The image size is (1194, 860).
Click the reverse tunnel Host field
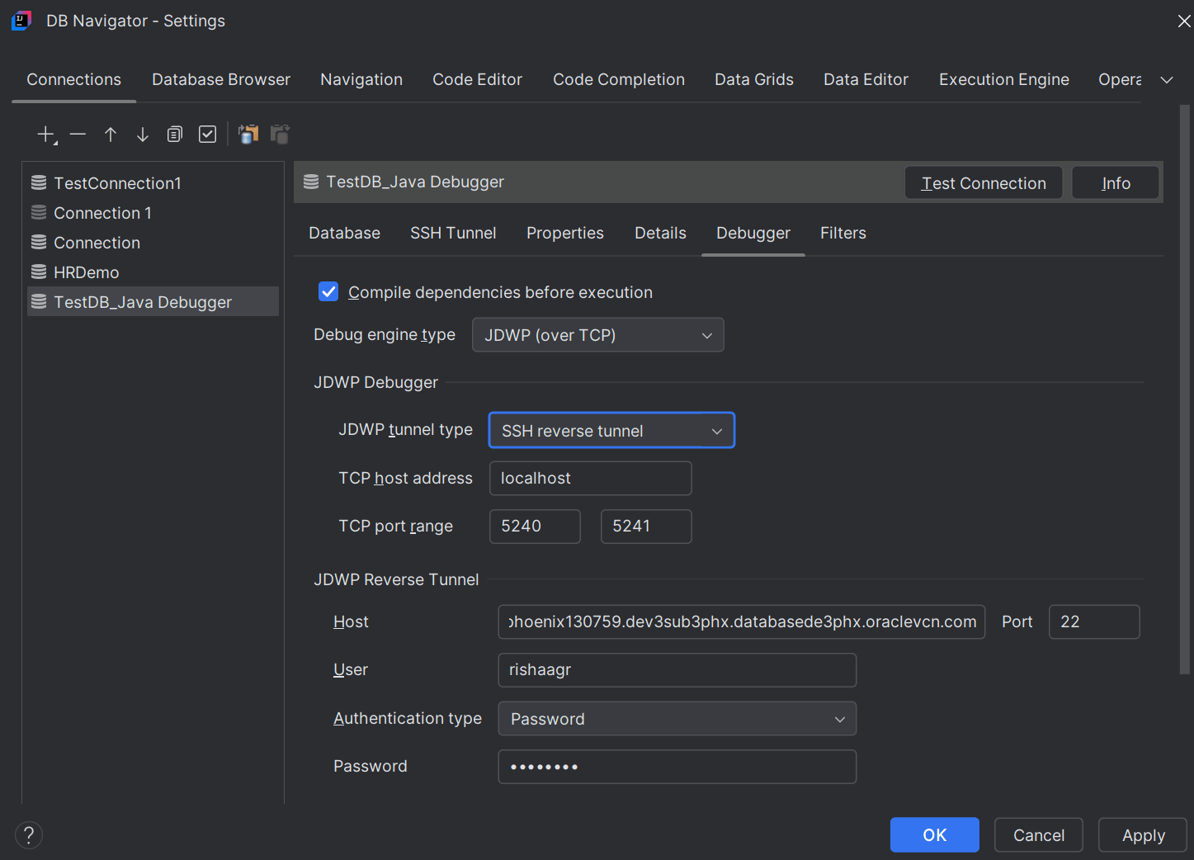tap(742, 622)
